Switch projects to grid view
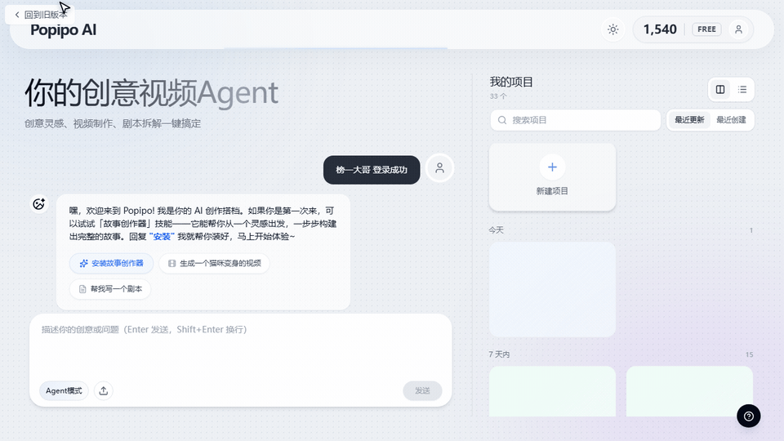The width and height of the screenshot is (784, 441). pyautogui.click(x=720, y=90)
